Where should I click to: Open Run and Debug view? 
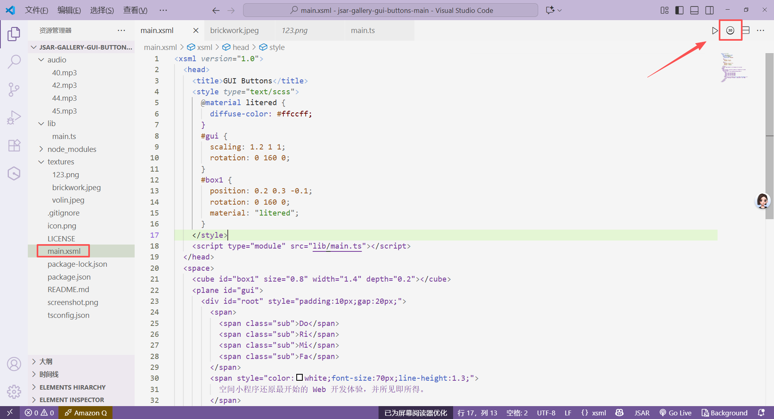[14, 118]
